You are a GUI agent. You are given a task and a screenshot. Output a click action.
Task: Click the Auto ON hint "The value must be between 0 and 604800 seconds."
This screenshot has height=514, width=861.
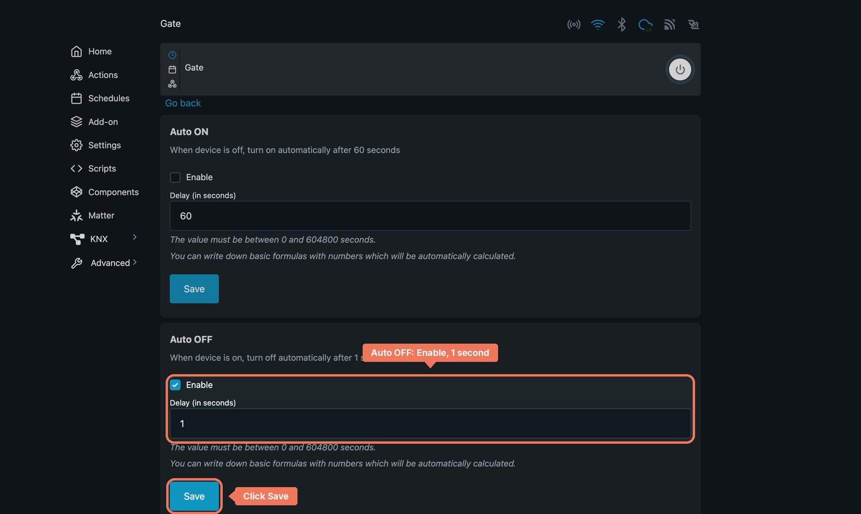click(x=273, y=240)
